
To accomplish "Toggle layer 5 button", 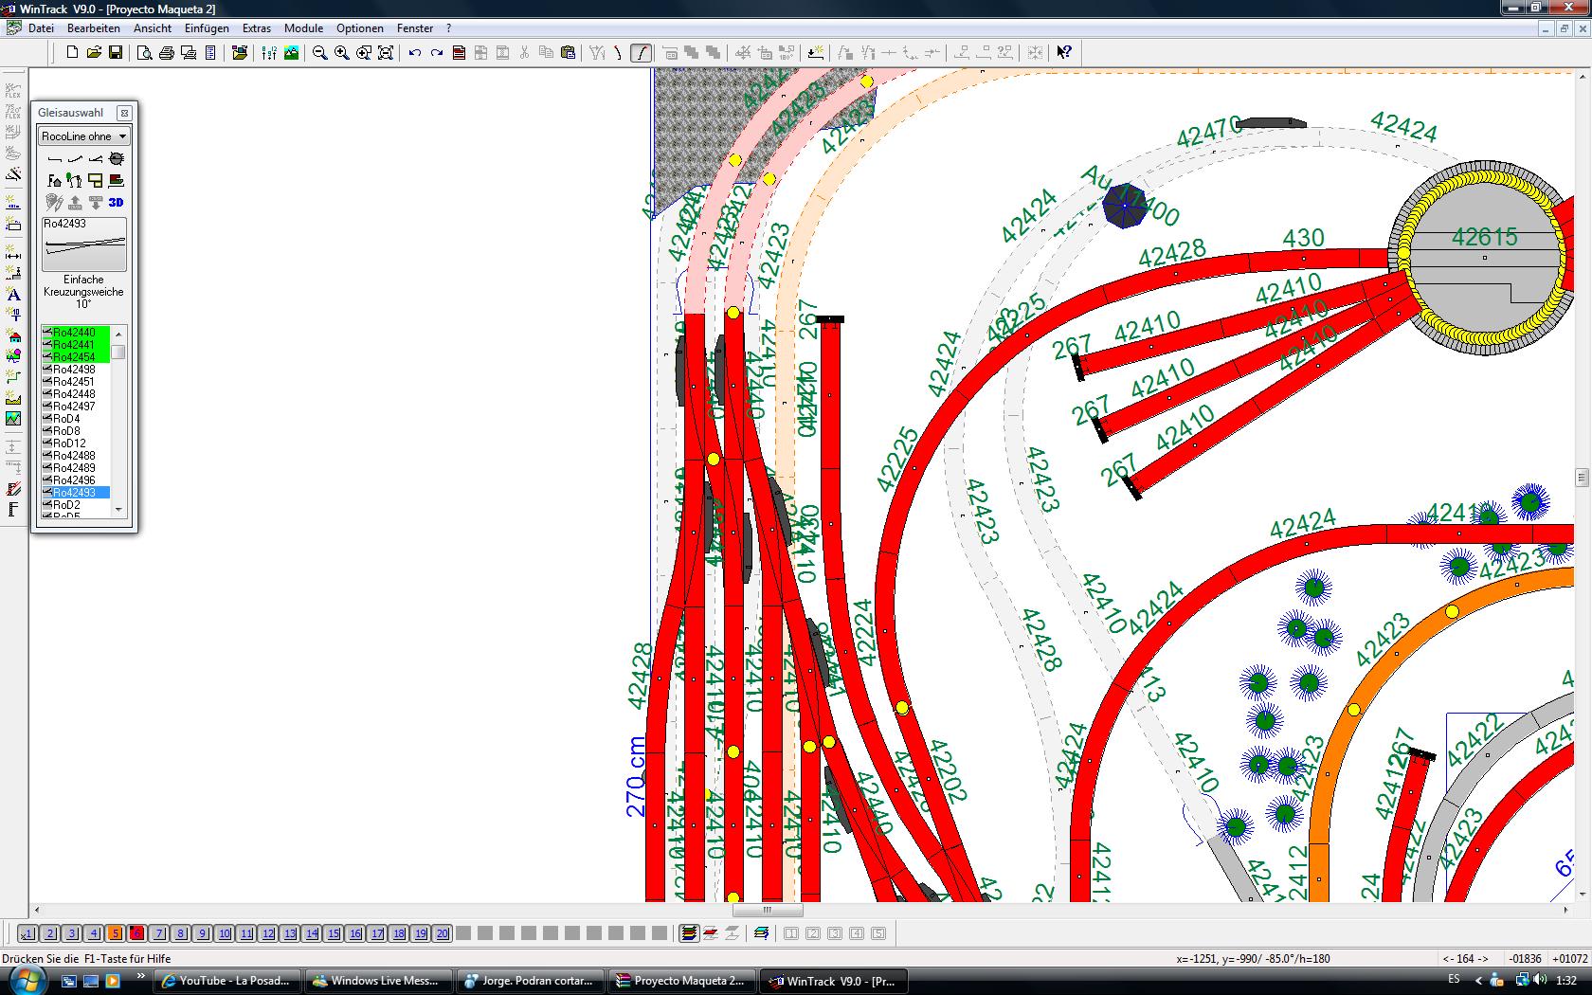I will pos(115,933).
